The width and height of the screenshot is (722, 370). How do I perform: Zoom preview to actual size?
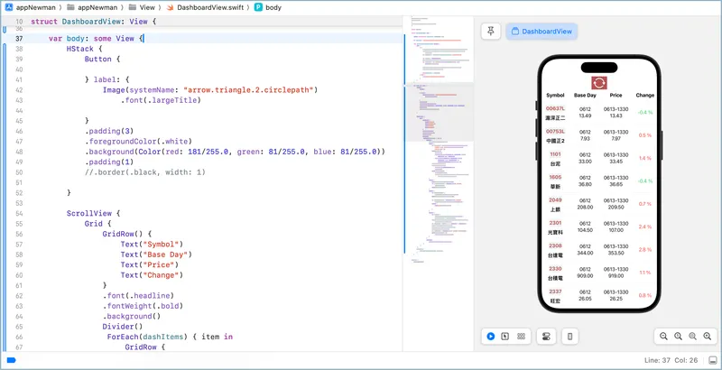point(678,337)
